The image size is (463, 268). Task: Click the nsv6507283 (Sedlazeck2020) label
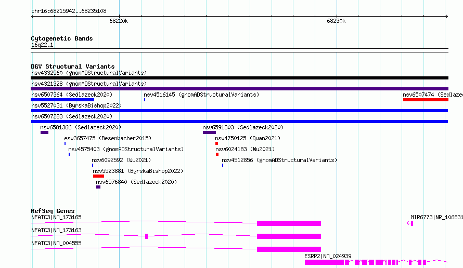[72, 116]
